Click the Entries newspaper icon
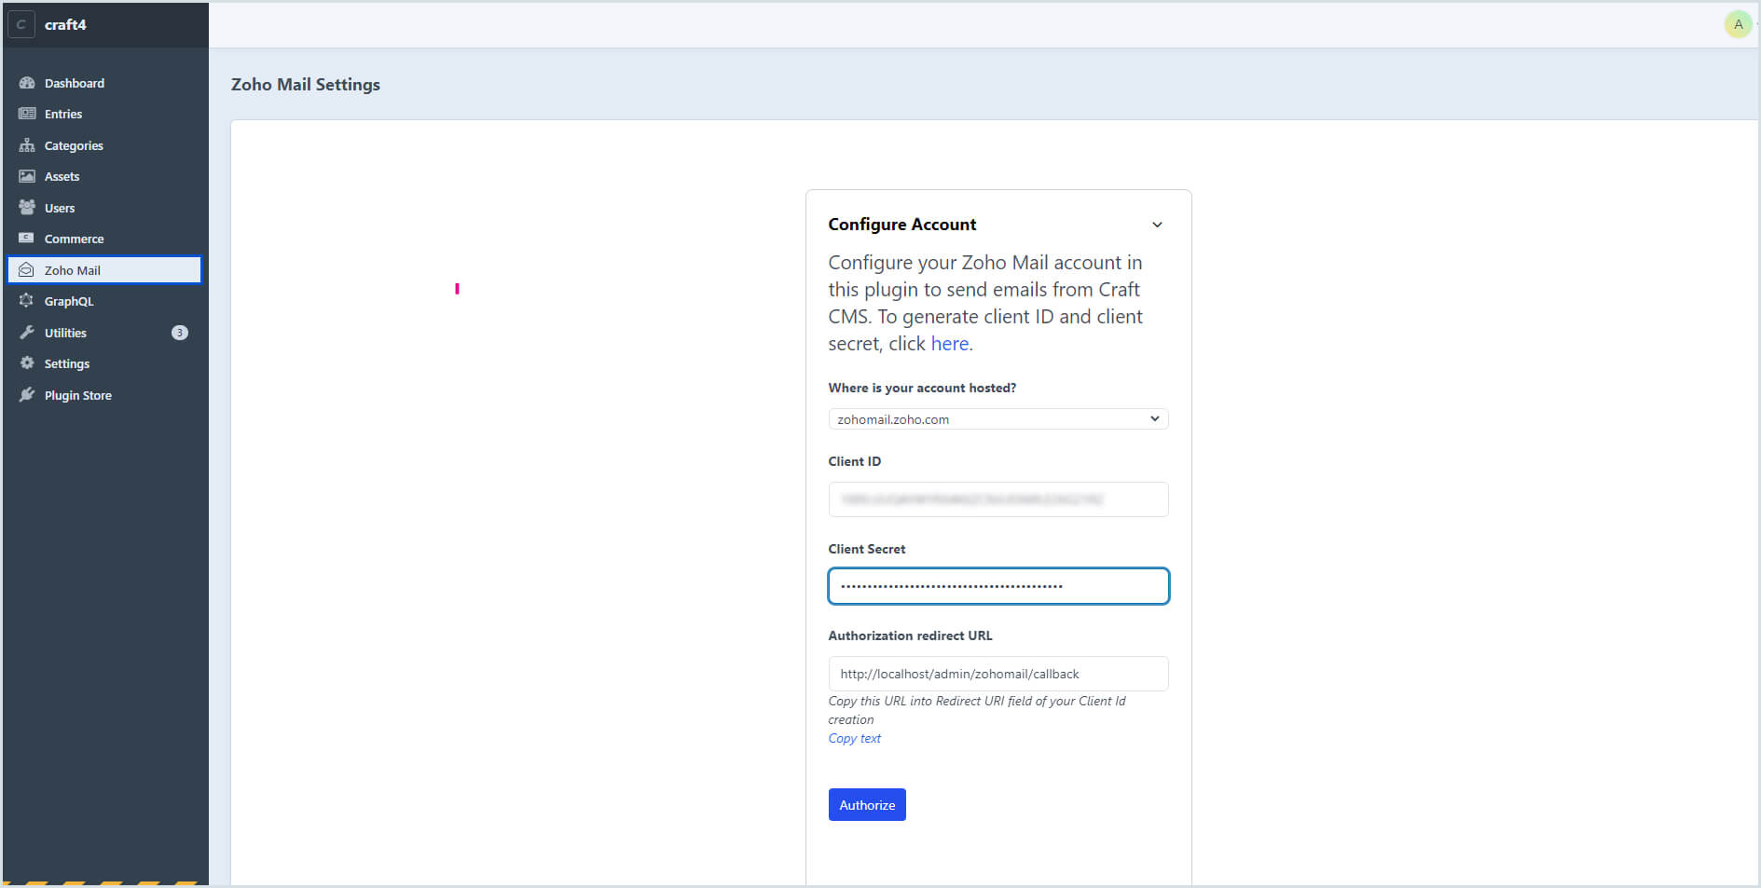The height and width of the screenshot is (888, 1761). pos(27,114)
